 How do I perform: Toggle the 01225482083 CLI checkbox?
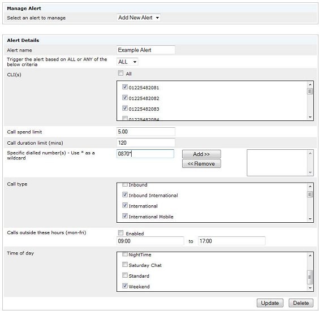pyautogui.click(x=125, y=108)
